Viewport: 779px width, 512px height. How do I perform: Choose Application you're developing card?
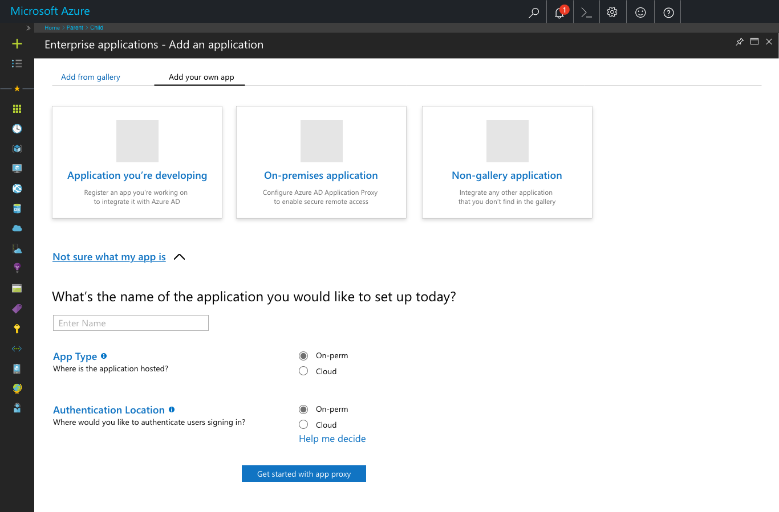[137, 162]
